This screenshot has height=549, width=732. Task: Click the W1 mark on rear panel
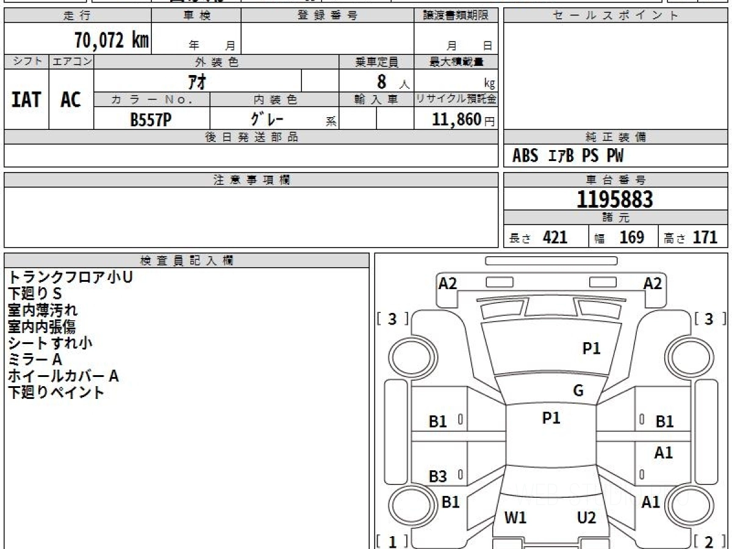515,518
